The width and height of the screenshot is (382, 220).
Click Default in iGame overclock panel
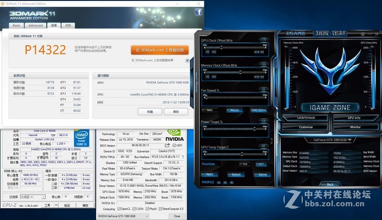(236, 175)
